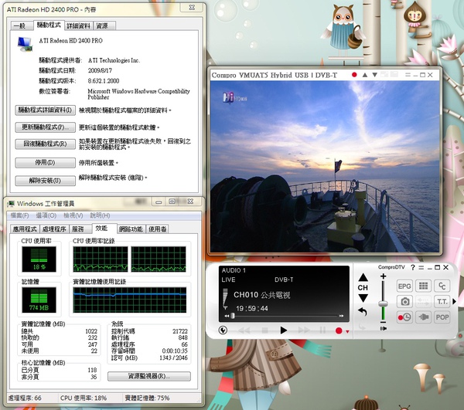Open the channel grid preview button

pos(423,286)
